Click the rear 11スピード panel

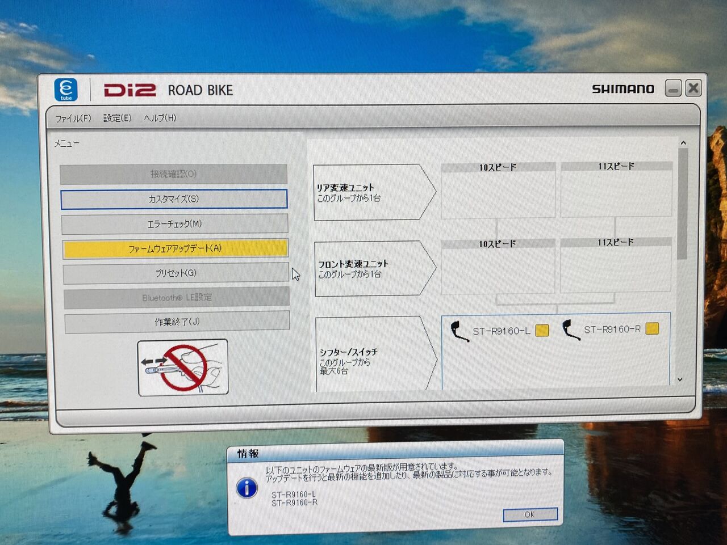tap(616, 189)
